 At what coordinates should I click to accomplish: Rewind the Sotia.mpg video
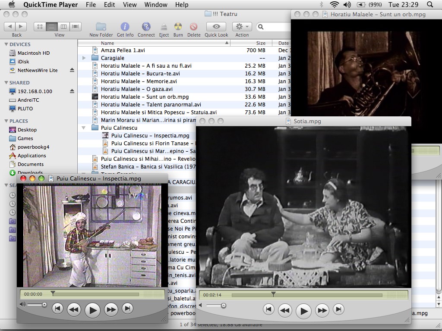pos(285,310)
